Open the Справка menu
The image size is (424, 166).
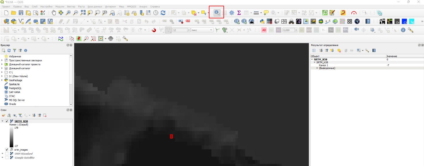tap(155, 6)
